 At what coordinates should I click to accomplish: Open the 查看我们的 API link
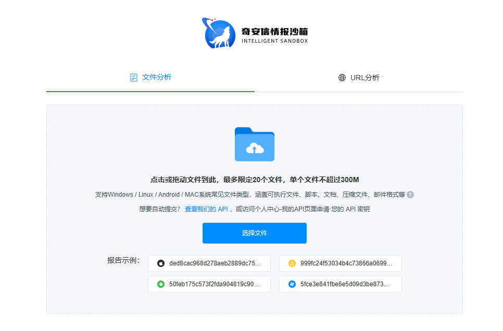[x=206, y=209]
